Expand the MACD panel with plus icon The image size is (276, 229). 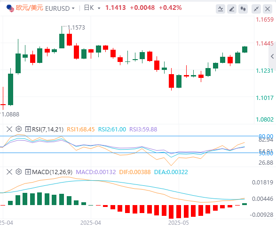click(28, 172)
